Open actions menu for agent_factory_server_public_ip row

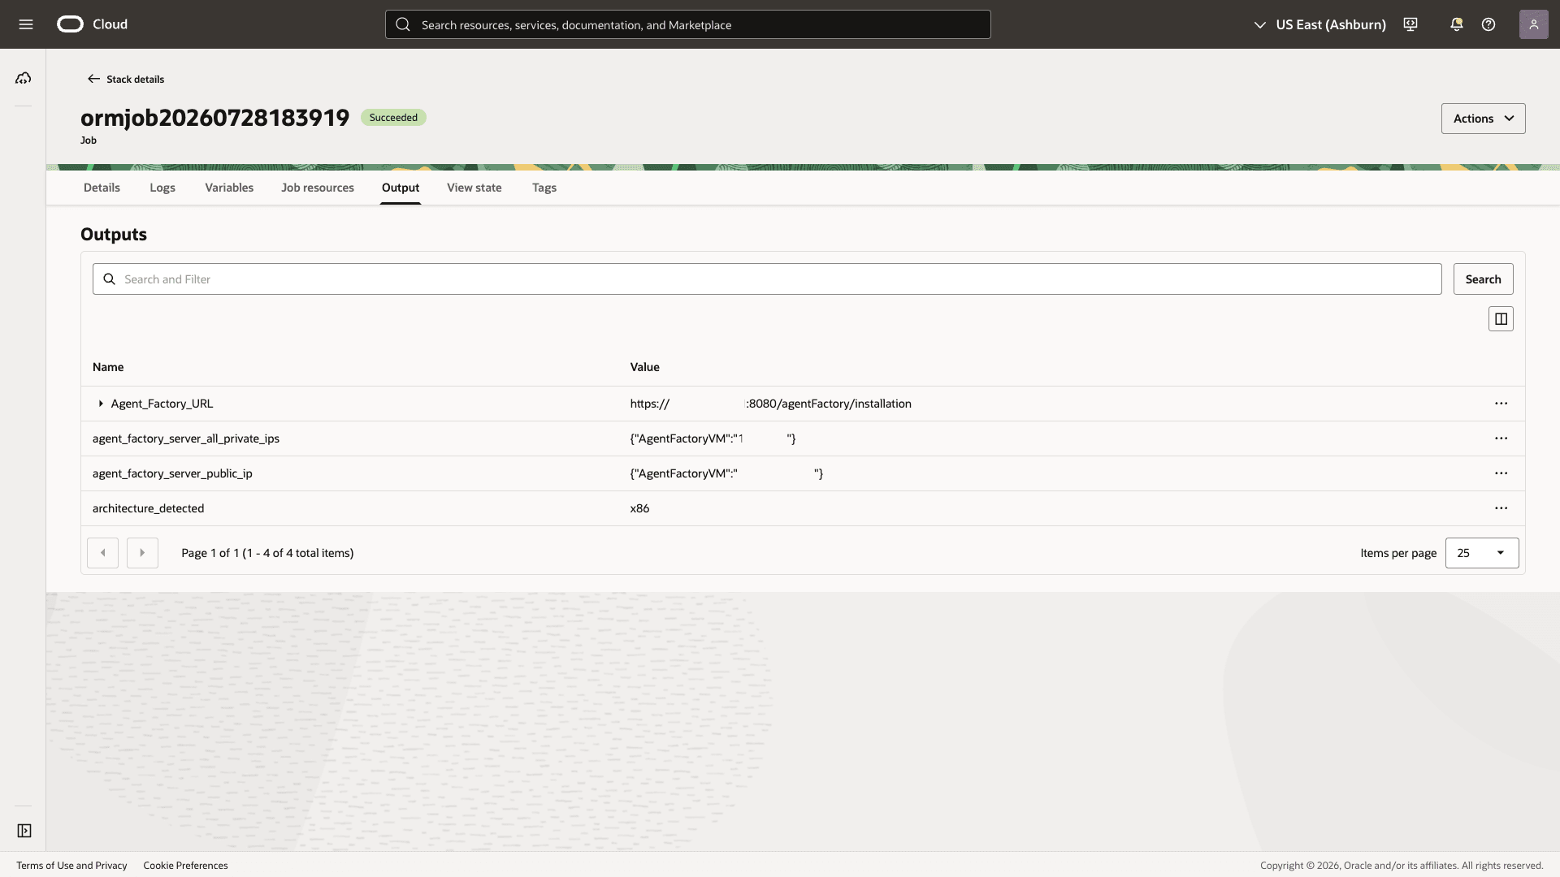[1501, 473]
